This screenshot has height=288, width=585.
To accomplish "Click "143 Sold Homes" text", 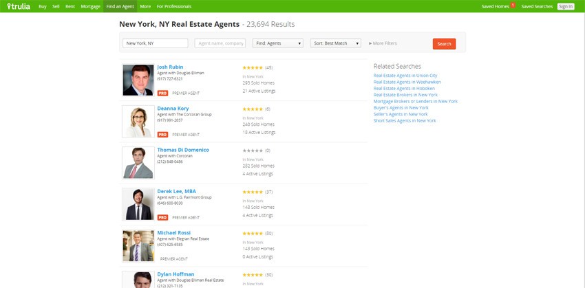I will click(x=258, y=249).
